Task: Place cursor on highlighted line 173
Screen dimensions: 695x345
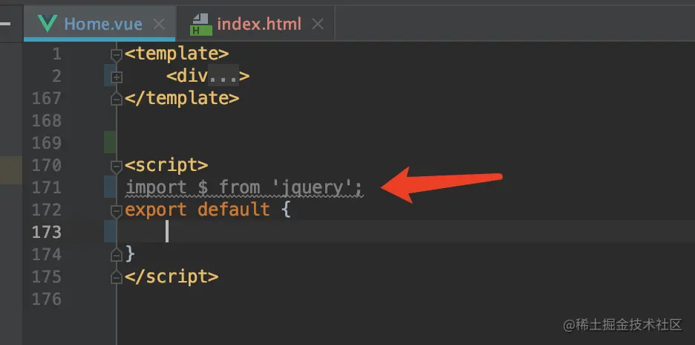Action: click(405, 231)
